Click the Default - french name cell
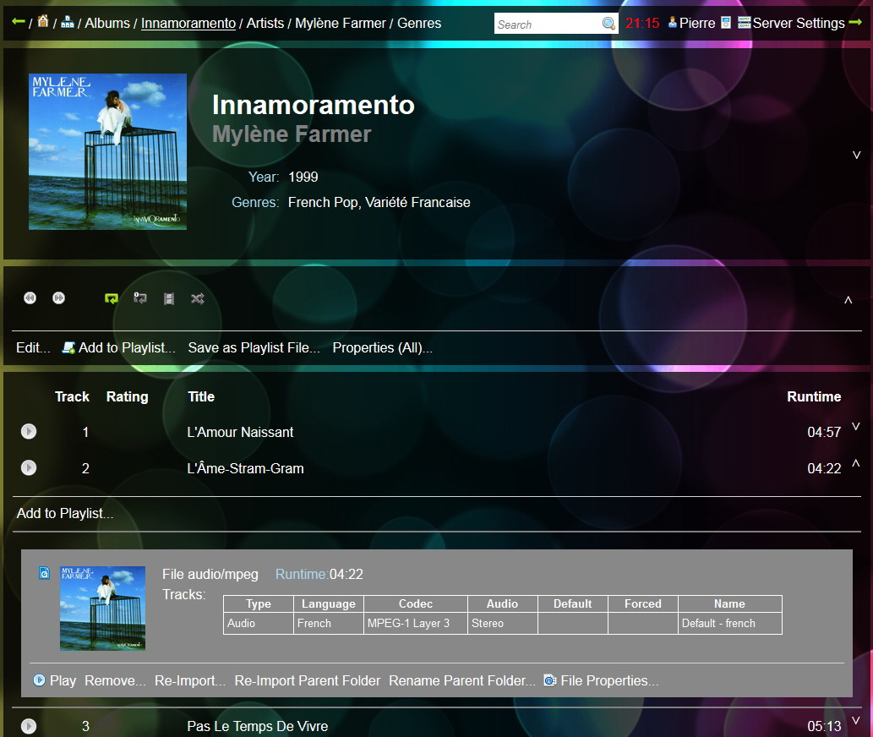873x737 pixels. click(730, 624)
